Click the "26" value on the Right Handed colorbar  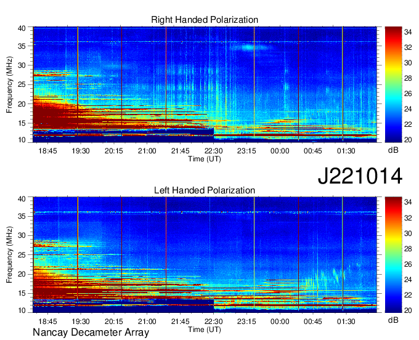click(408, 94)
